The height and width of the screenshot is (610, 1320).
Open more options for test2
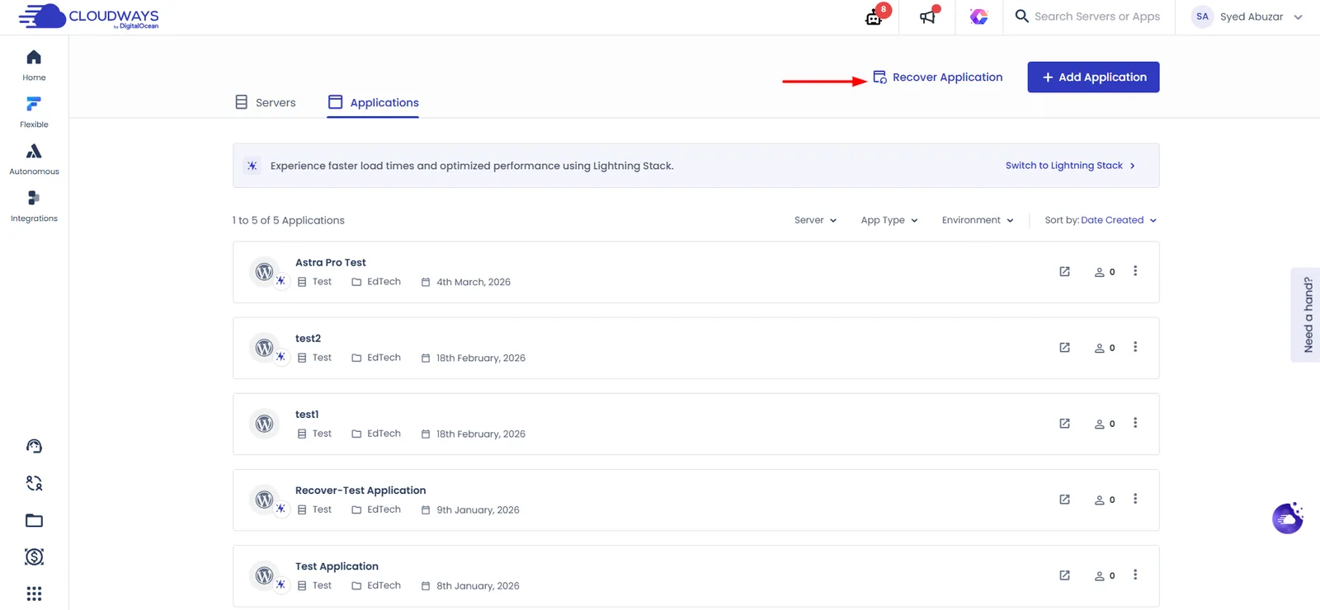click(x=1135, y=347)
